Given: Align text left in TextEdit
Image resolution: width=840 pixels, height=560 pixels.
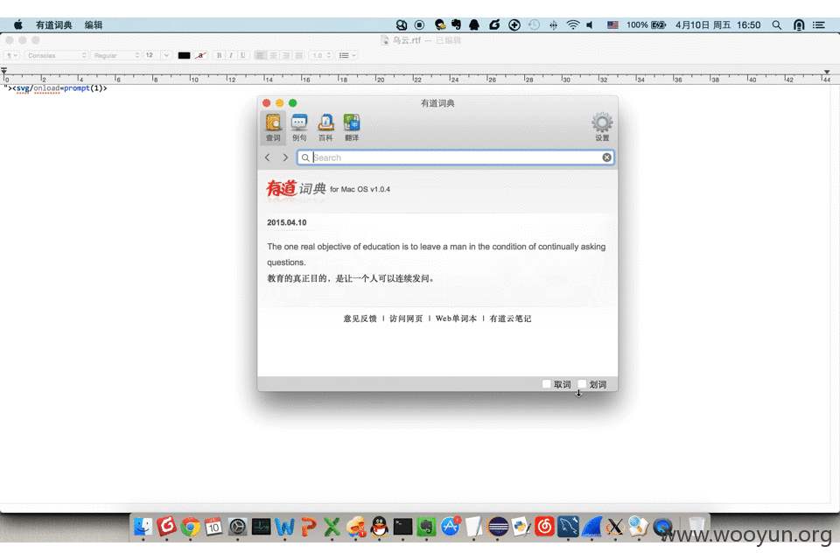Looking at the screenshot, I should pos(261,55).
